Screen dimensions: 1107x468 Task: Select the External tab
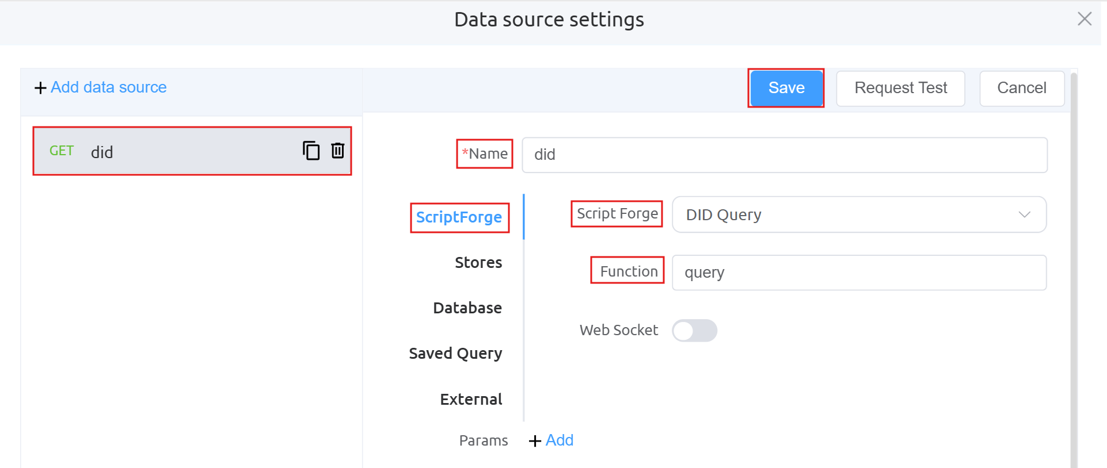point(471,399)
